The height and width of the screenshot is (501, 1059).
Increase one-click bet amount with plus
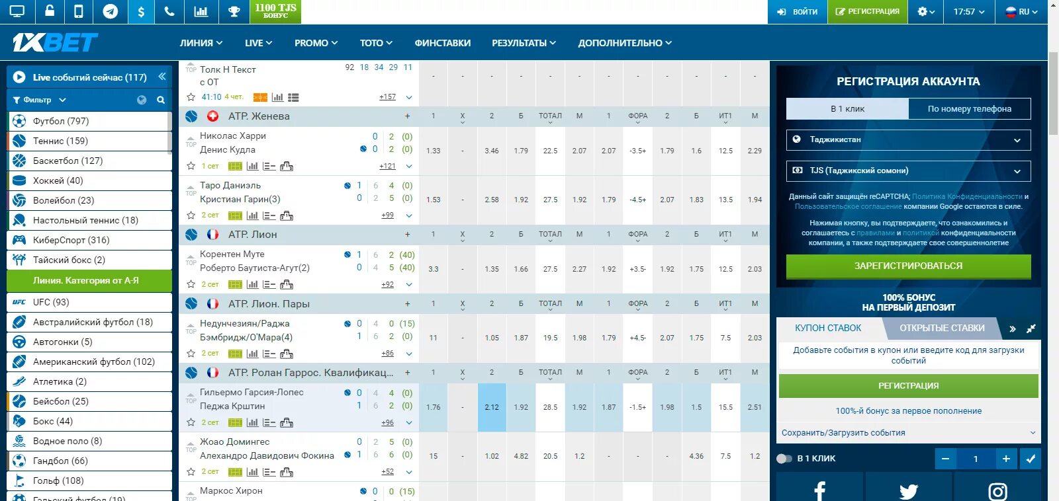(x=1006, y=459)
